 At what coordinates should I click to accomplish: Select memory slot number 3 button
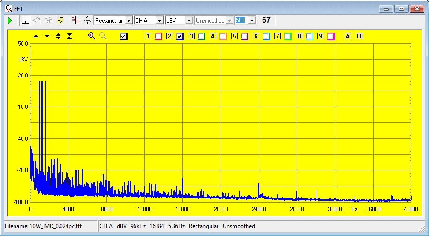tap(191, 36)
